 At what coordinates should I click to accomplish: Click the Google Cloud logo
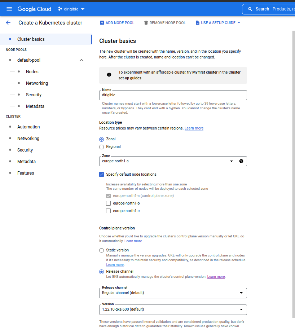coord(34,9)
